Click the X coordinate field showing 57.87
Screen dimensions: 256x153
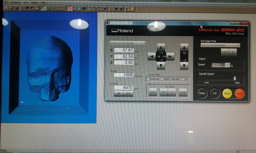pos(124,50)
